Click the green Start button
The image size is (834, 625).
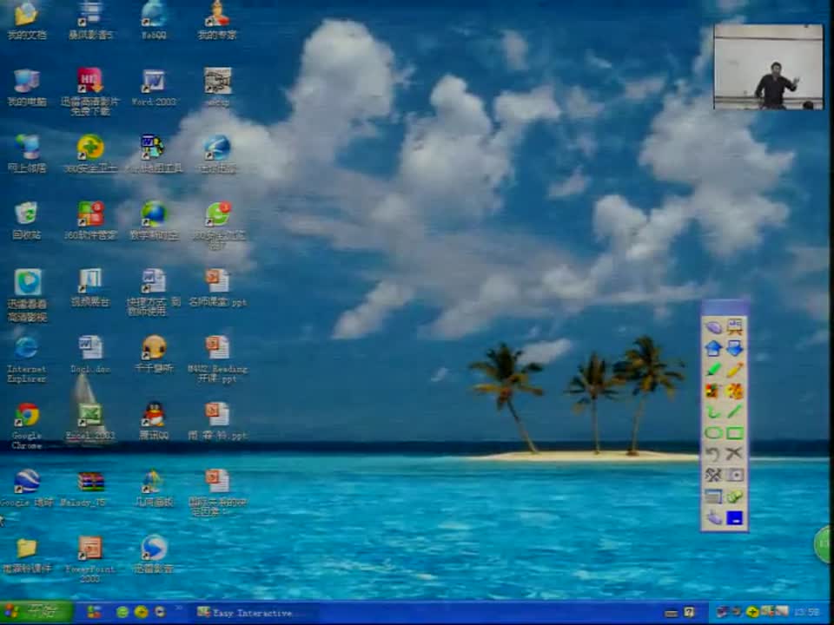coord(36,612)
